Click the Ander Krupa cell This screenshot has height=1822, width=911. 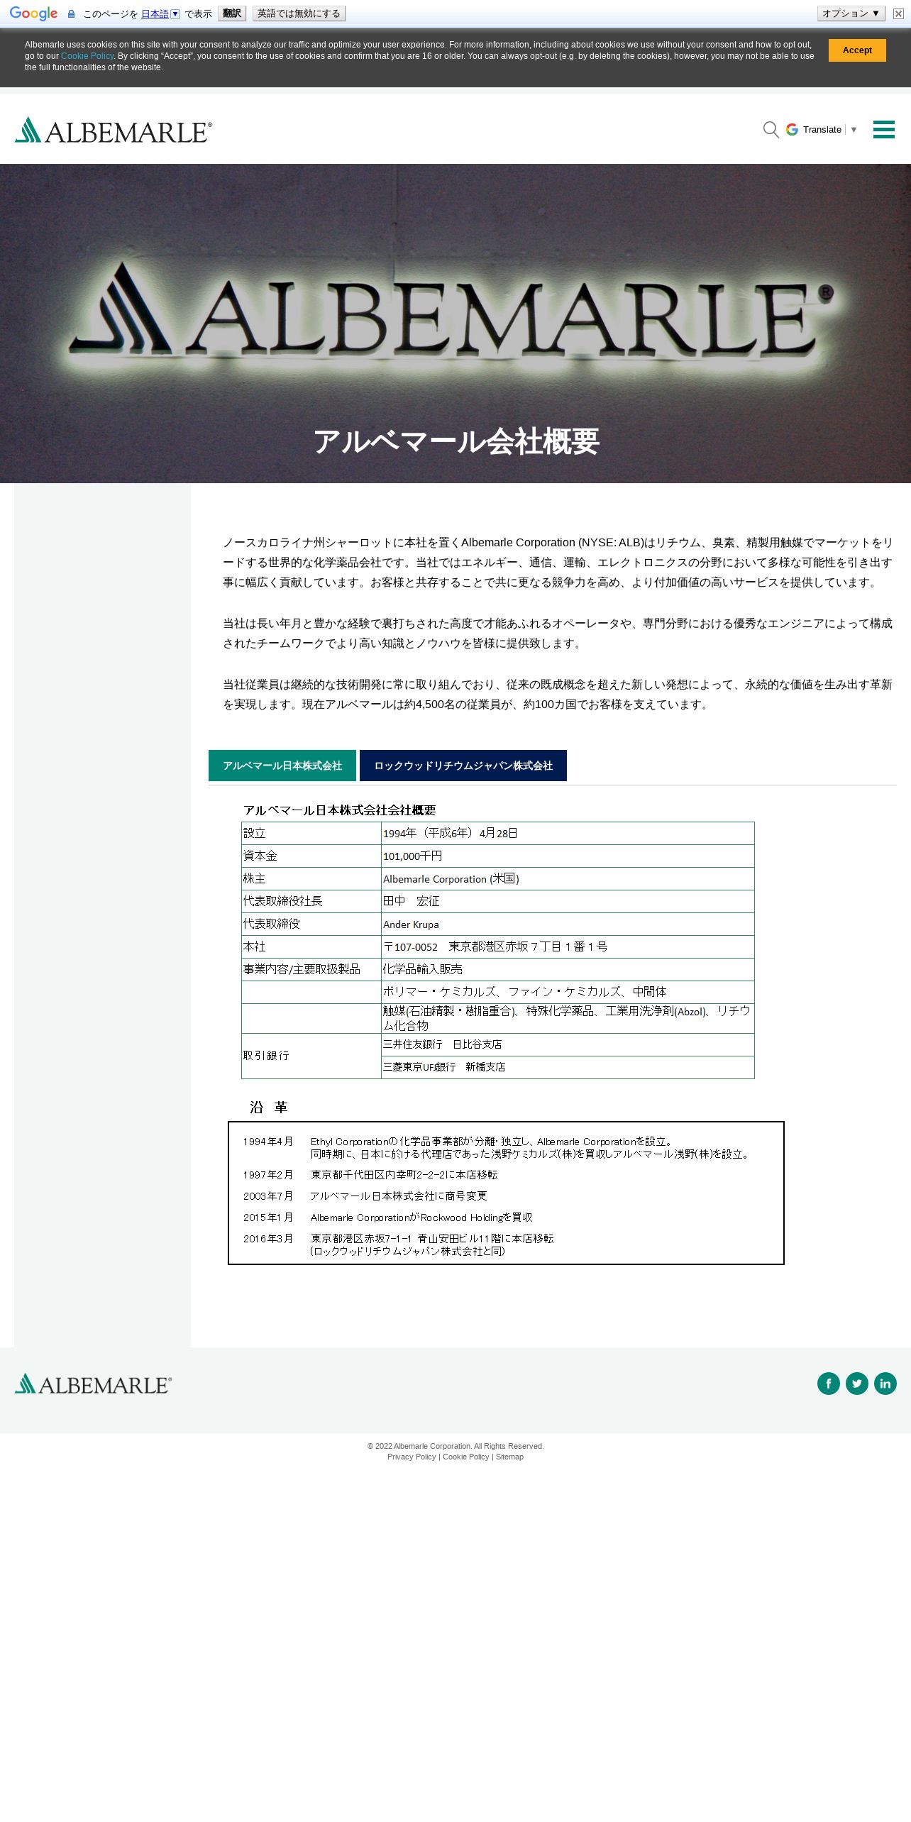coord(568,924)
